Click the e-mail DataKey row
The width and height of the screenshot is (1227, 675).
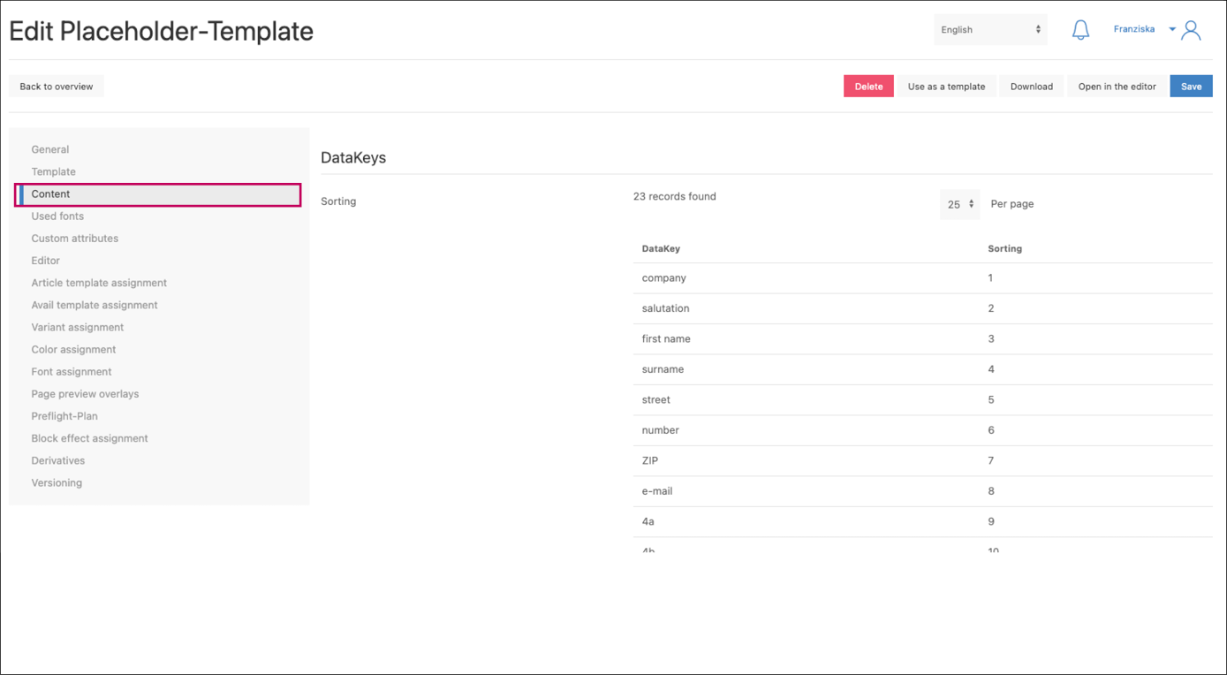pyautogui.click(x=657, y=491)
